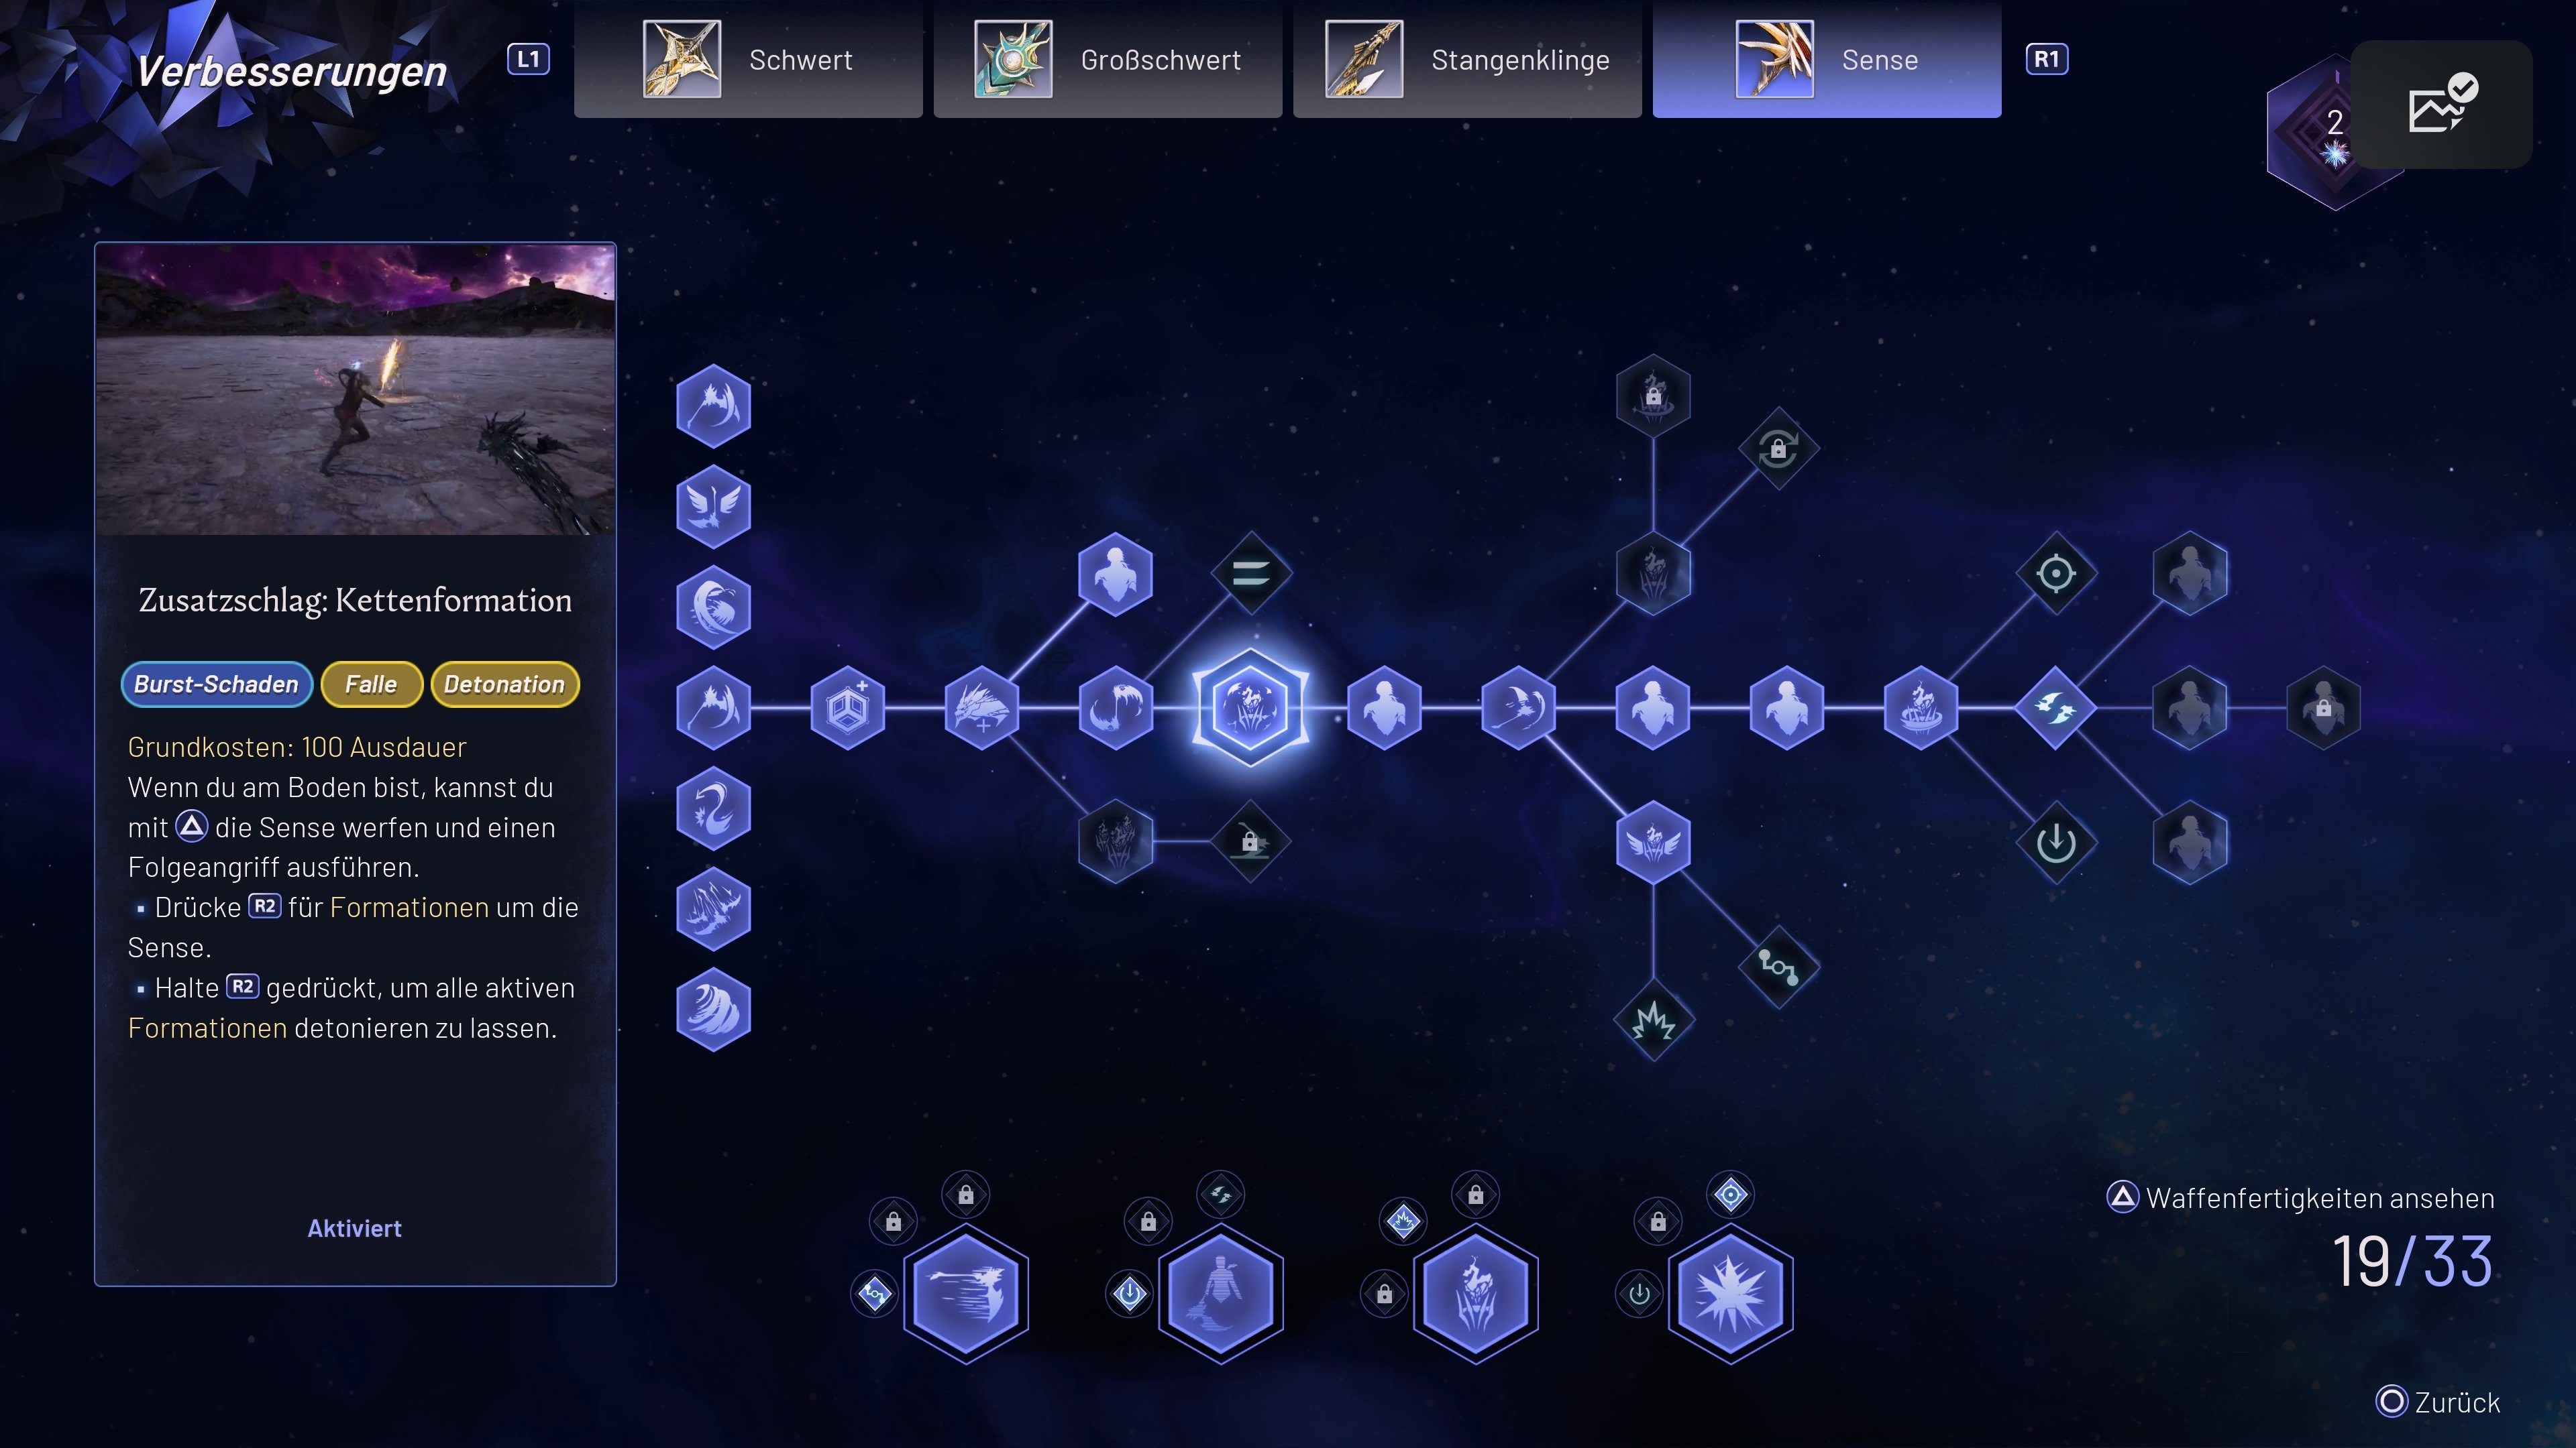Select the large starburst ability hexagon
Screen dimensions: 2576x1448
[x=1730, y=1293]
